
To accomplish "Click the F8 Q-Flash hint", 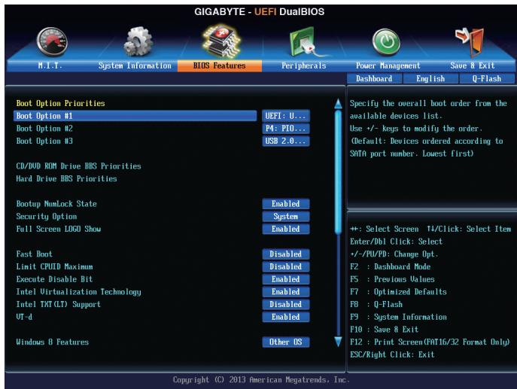I will tap(376, 304).
